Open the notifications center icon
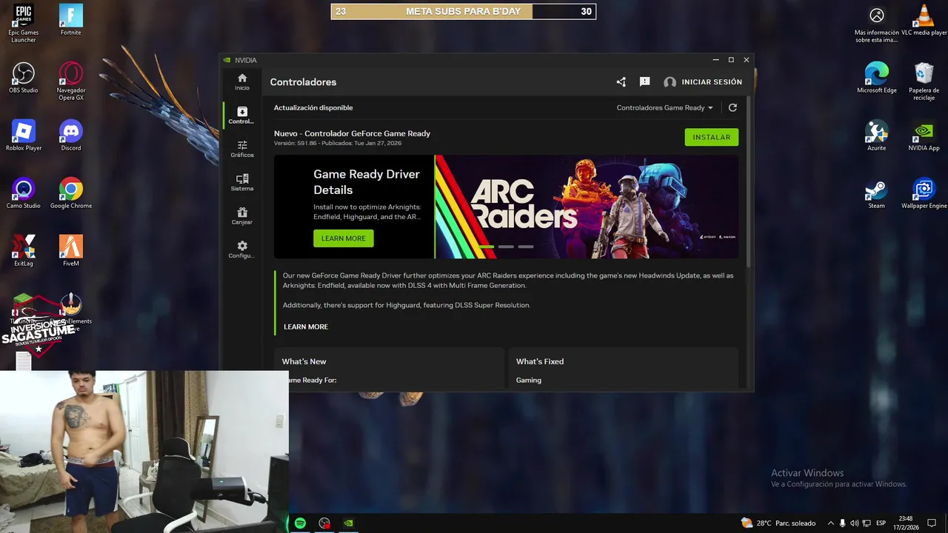This screenshot has height=533, width=948. 932,523
